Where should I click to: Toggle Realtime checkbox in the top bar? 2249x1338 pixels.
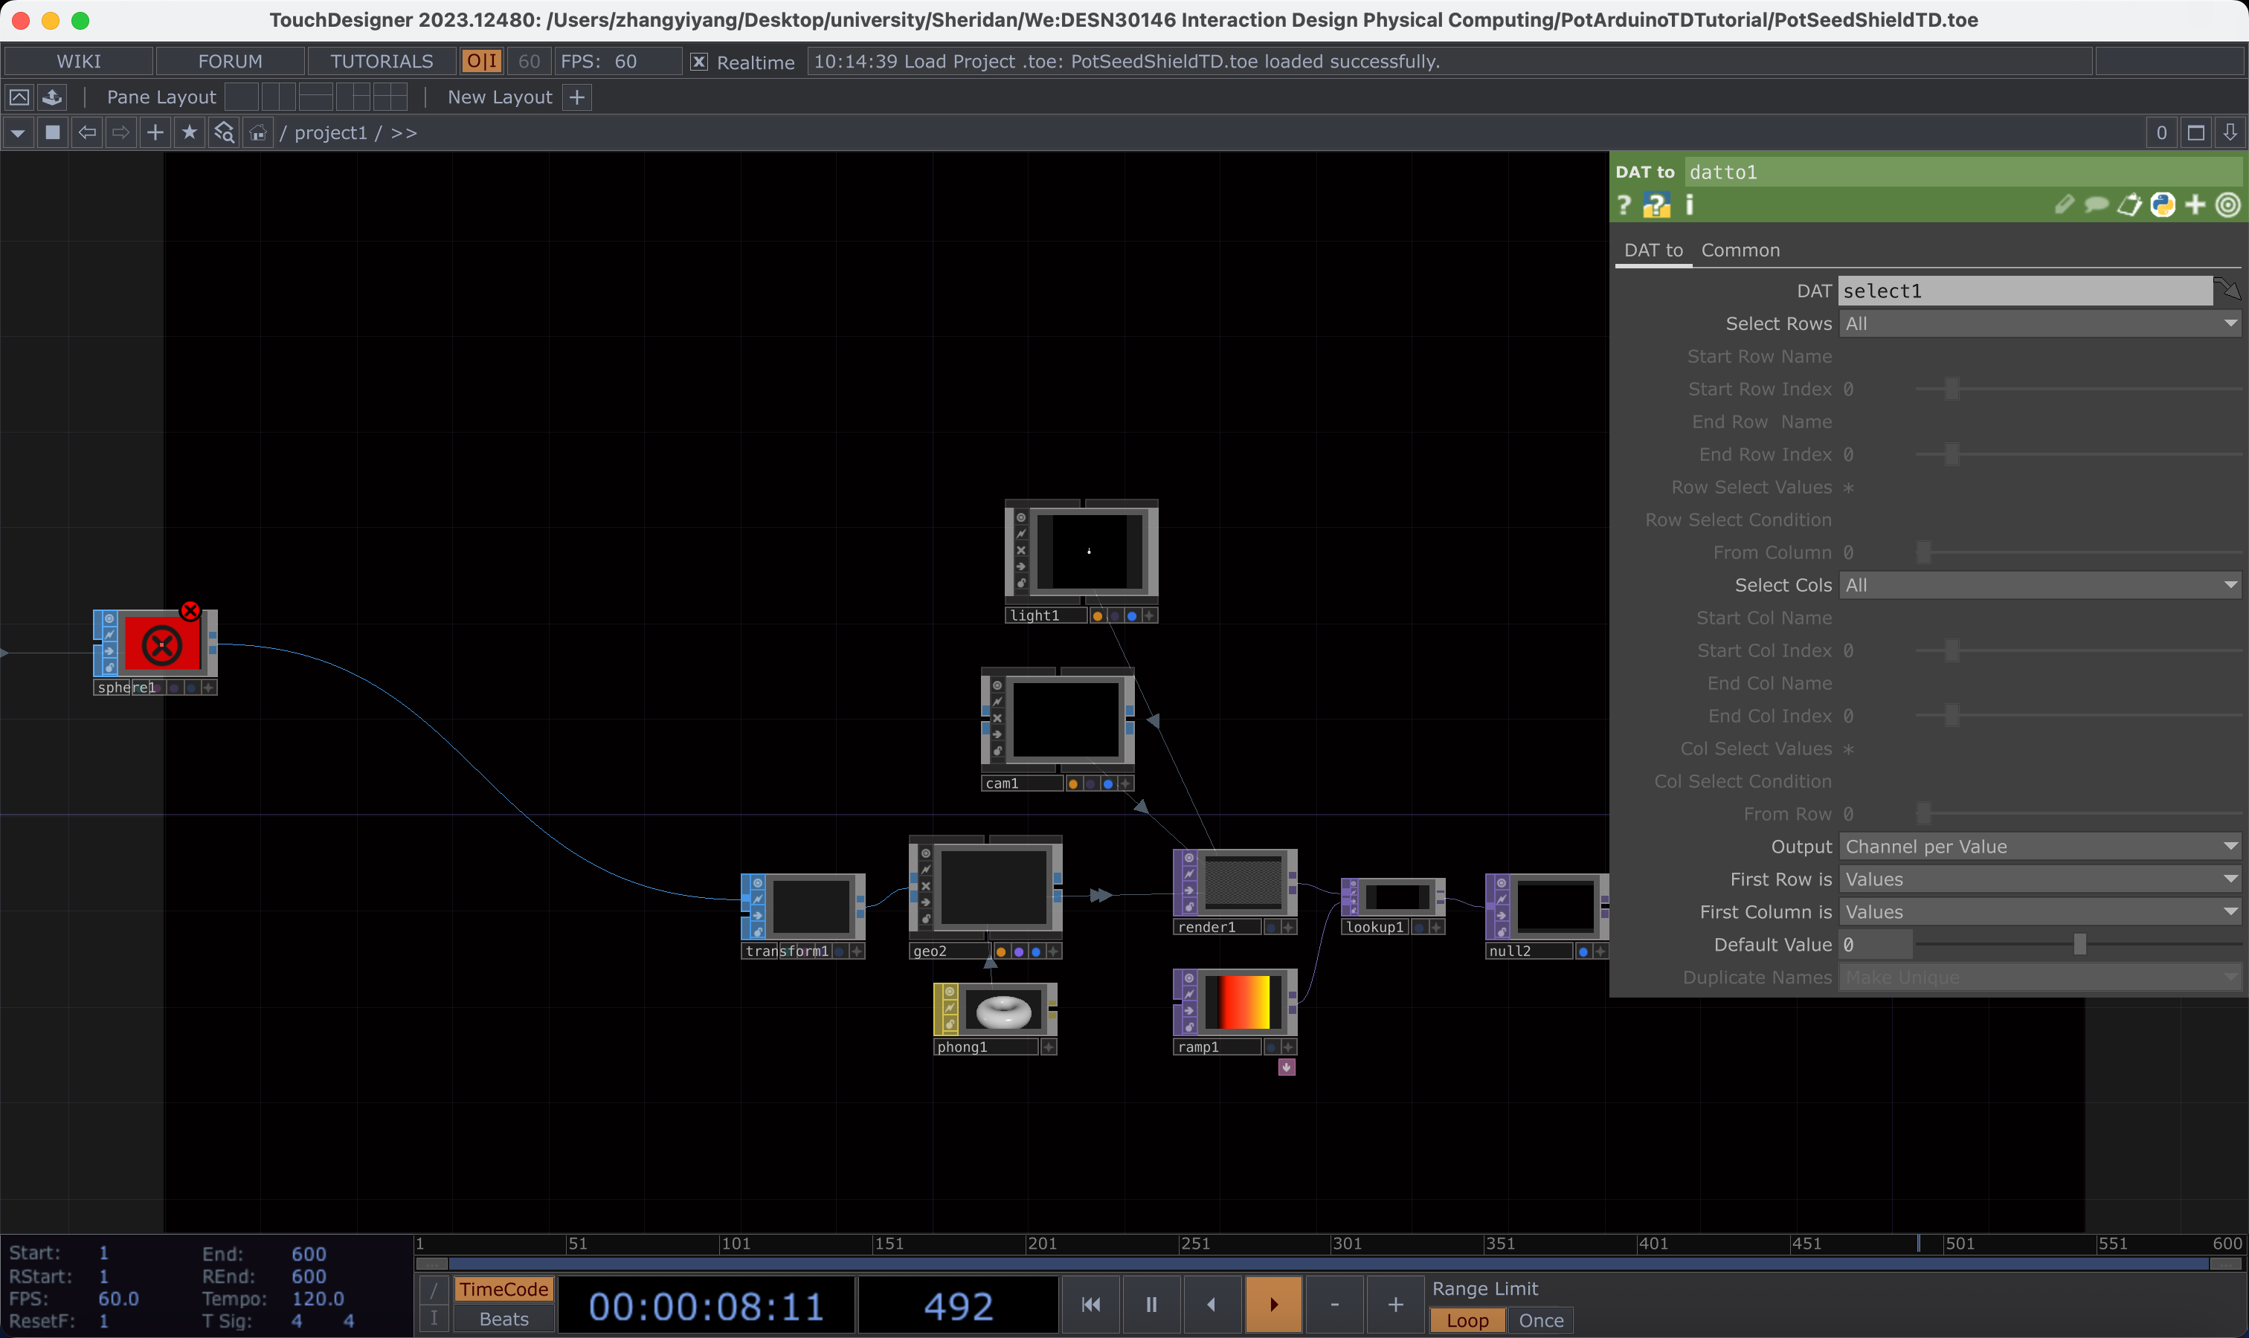(700, 61)
